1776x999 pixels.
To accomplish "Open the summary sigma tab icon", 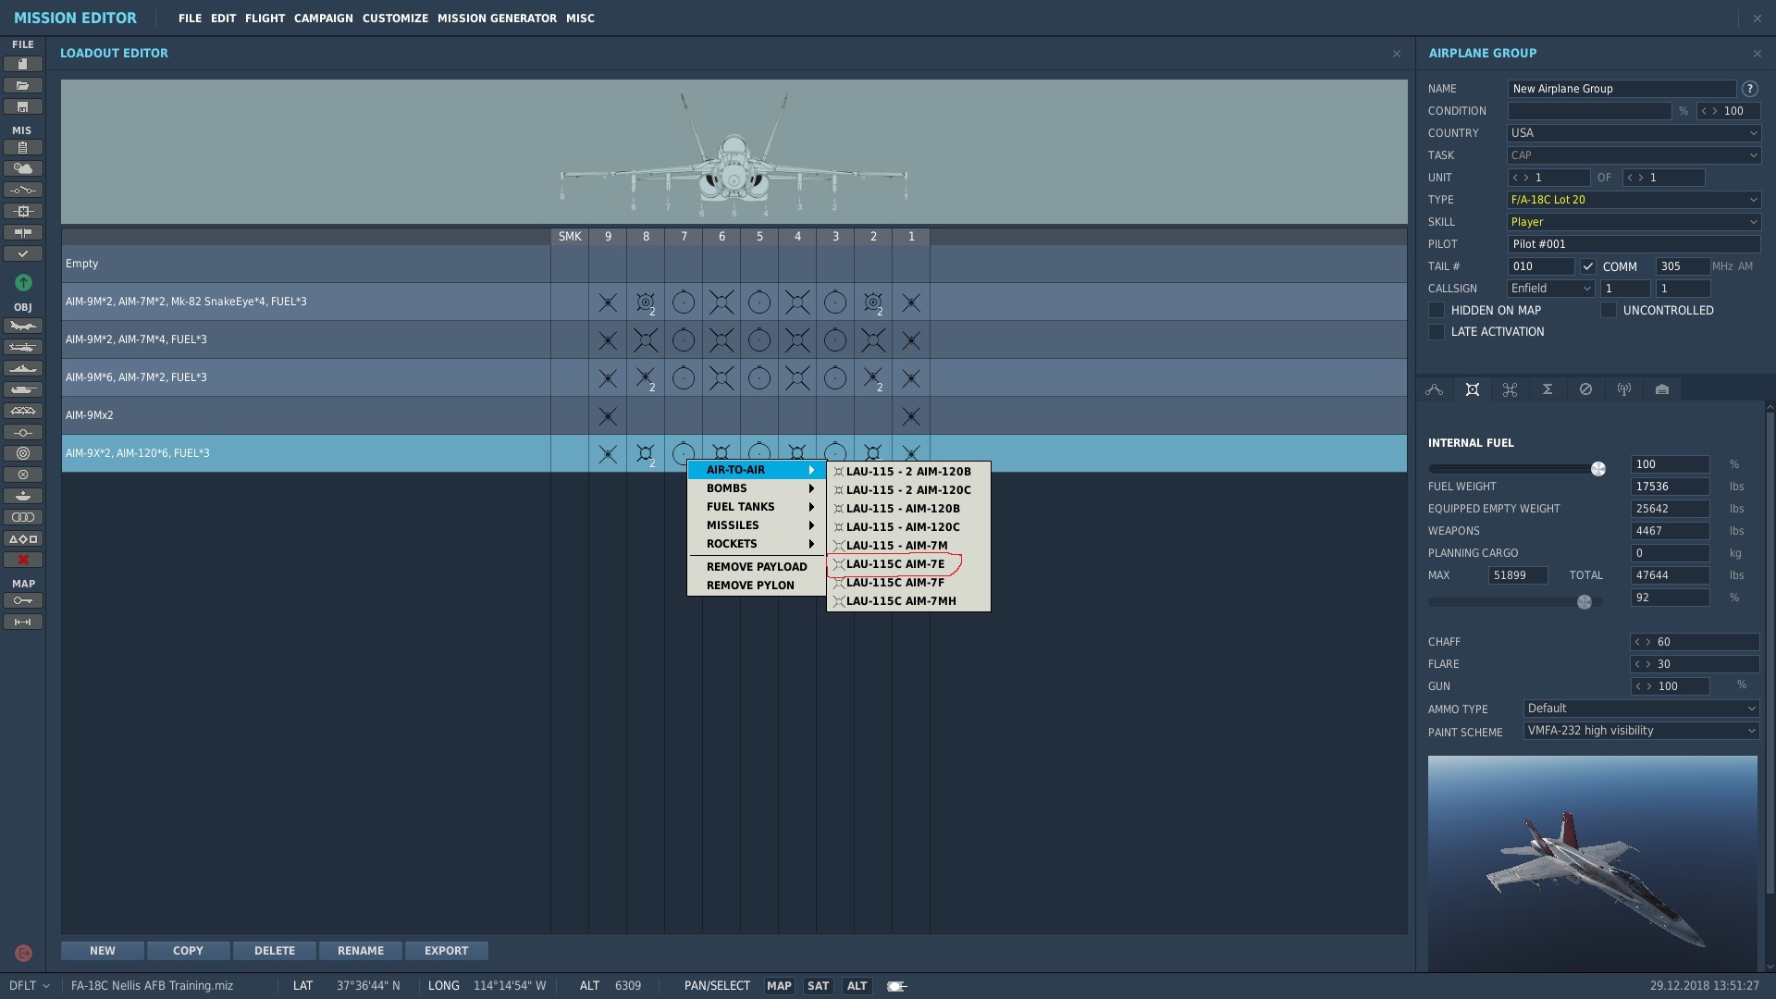I will pos(1548,389).
